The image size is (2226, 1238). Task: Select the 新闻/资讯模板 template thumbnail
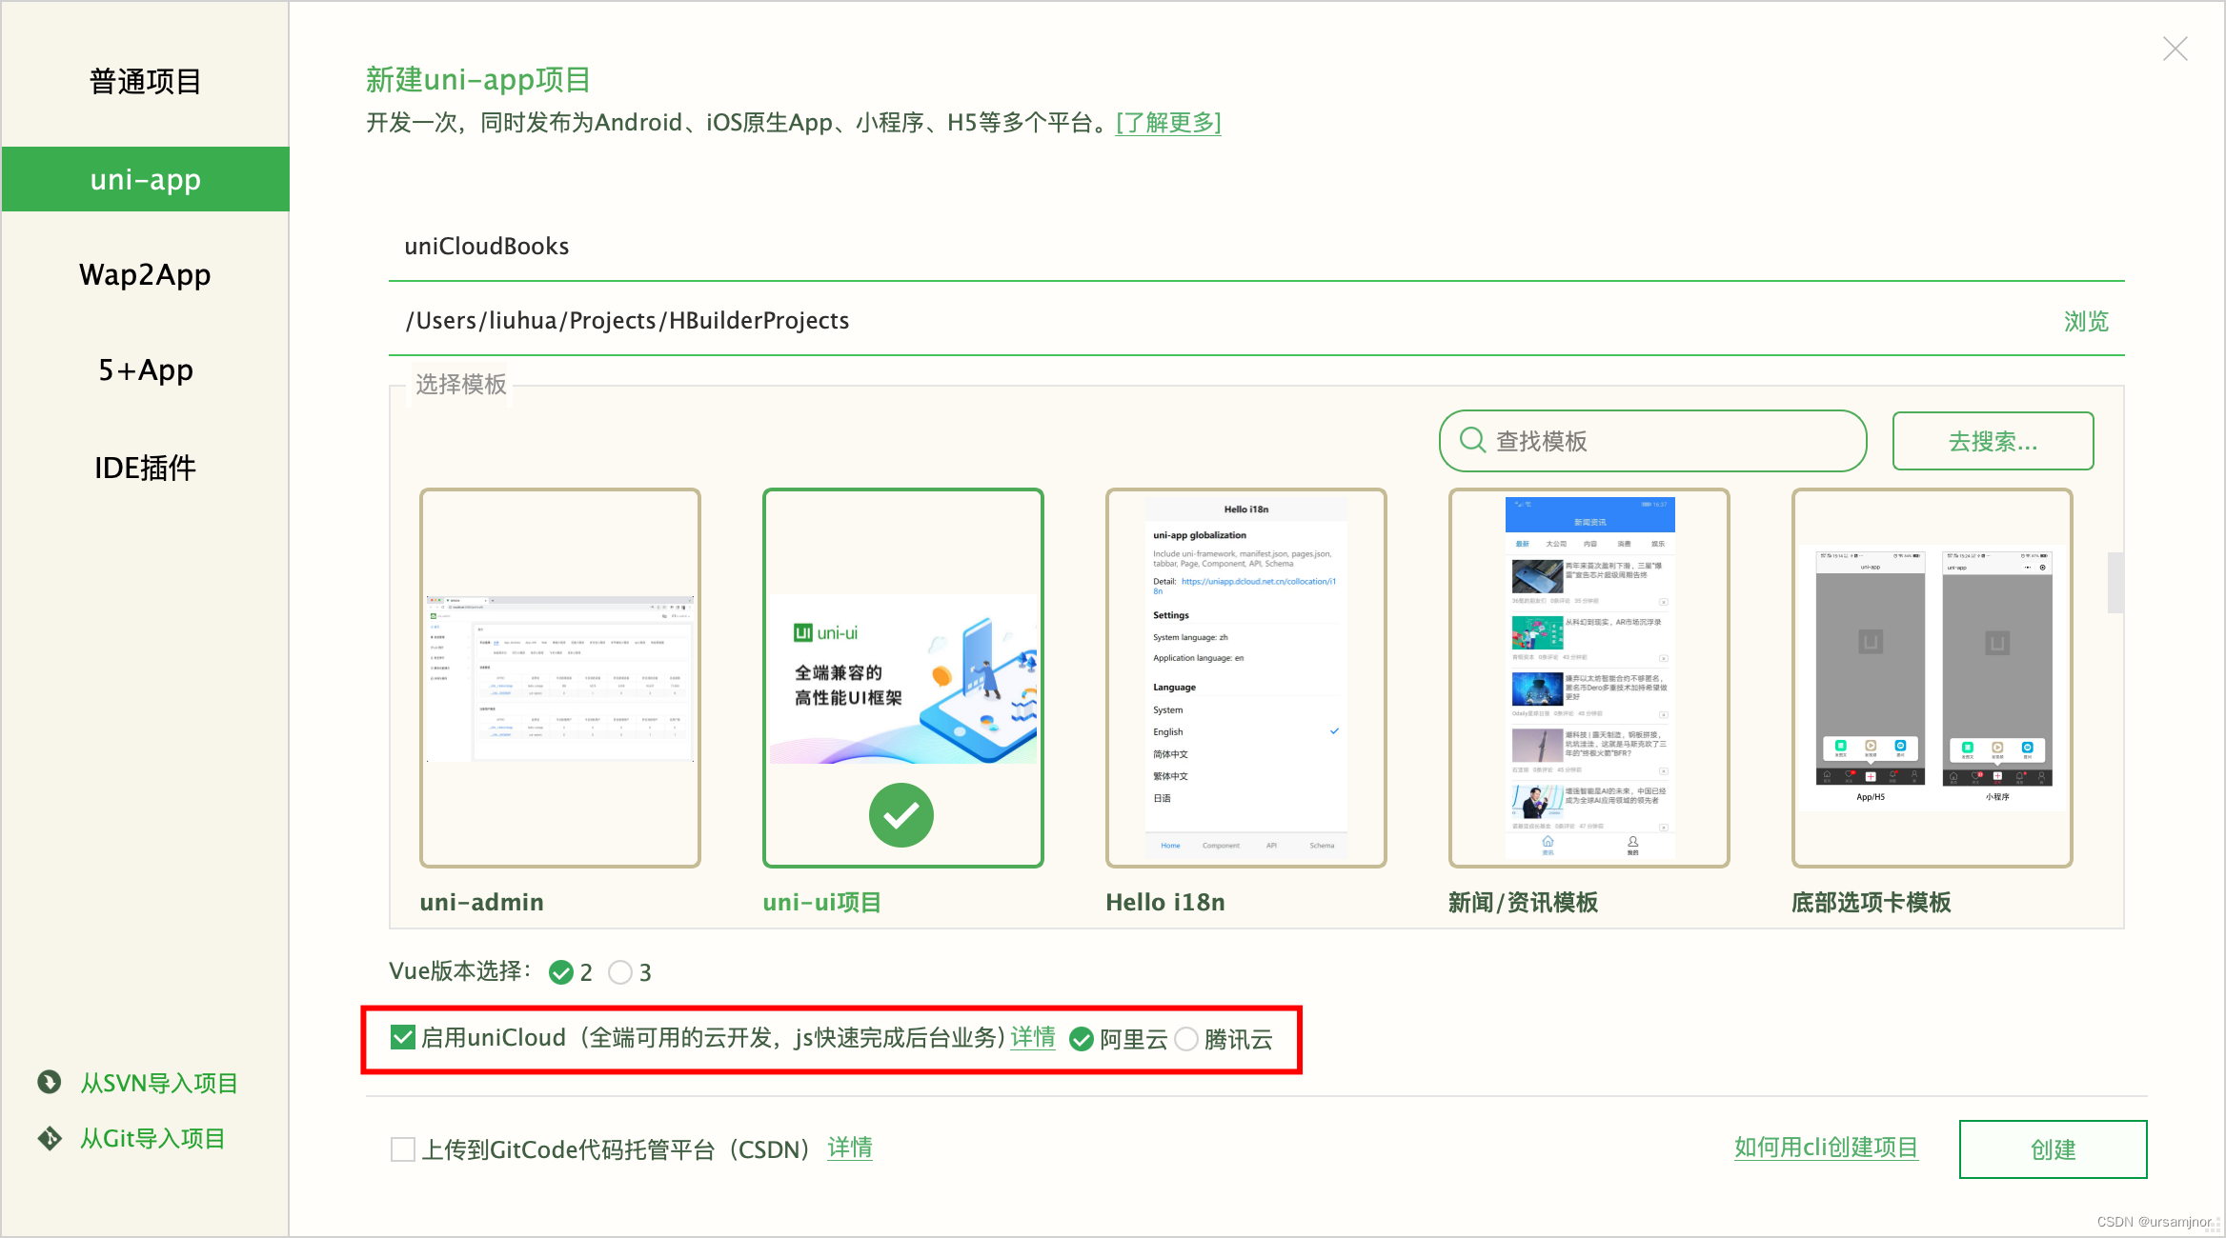click(1589, 677)
